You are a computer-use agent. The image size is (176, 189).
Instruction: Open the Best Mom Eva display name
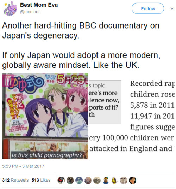click(x=39, y=5)
